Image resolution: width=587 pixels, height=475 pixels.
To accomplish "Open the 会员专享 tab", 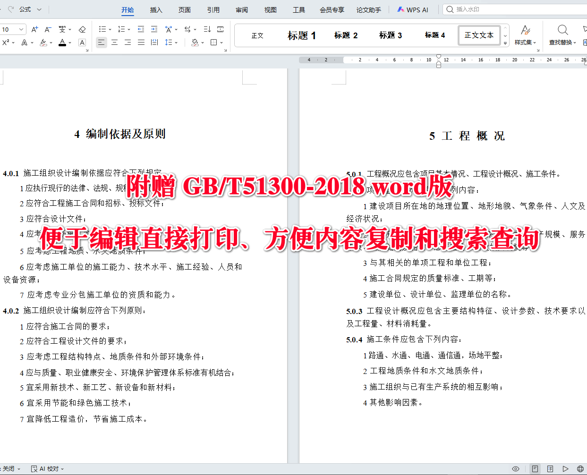I will coord(332,10).
